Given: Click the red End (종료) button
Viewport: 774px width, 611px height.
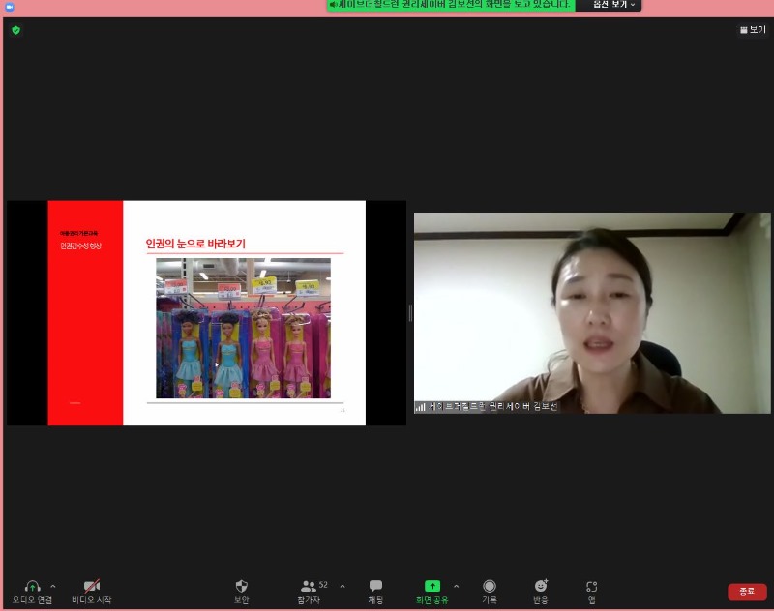Looking at the screenshot, I should pyautogui.click(x=747, y=591).
